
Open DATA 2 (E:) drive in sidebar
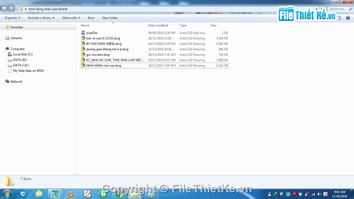[x=21, y=65]
